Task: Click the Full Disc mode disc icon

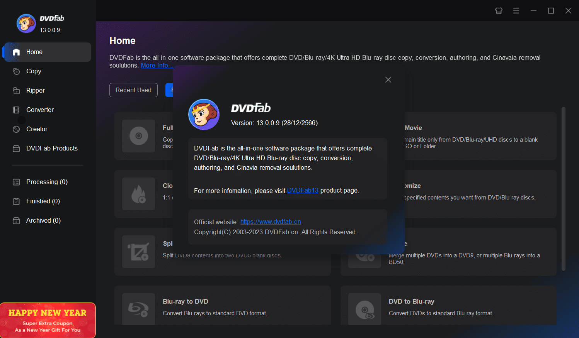Action: [139, 136]
